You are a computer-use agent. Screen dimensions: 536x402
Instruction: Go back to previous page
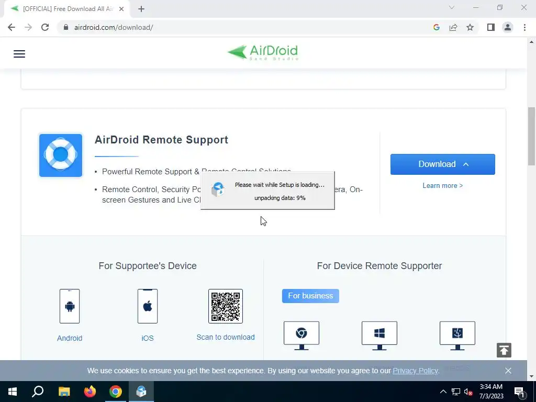[x=12, y=27]
